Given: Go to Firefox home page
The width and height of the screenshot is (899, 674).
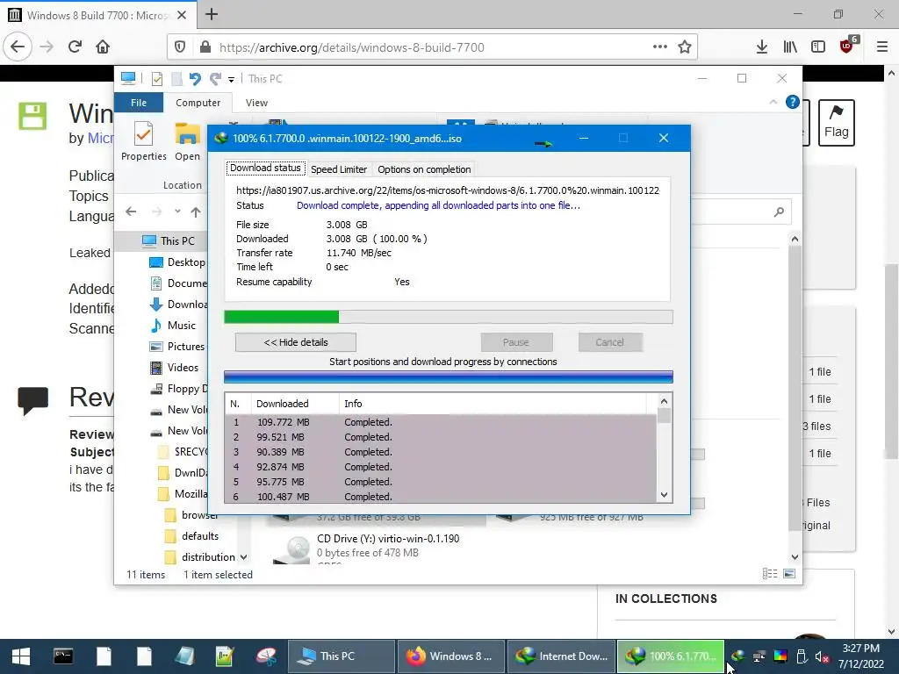Looking at the screenshot, I should tap(103, 47).
